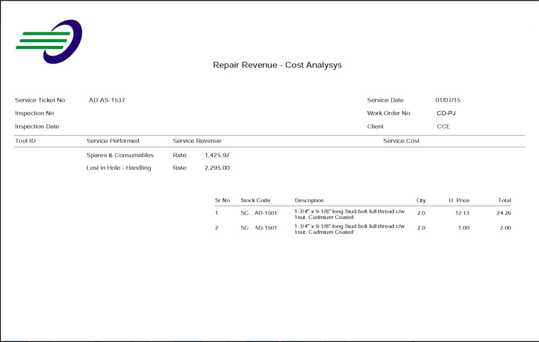The image size is (539, 342).
Task: Click the U. Price column header
Action: [459, 201]
